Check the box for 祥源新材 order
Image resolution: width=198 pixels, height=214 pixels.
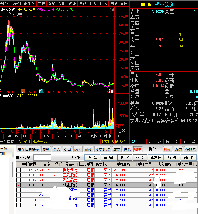pyautogui.click(x=19, y=170)
